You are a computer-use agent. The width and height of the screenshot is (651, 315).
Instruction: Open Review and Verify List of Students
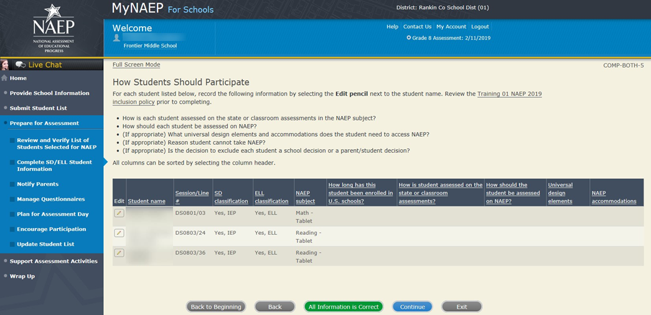click(57, 144)
